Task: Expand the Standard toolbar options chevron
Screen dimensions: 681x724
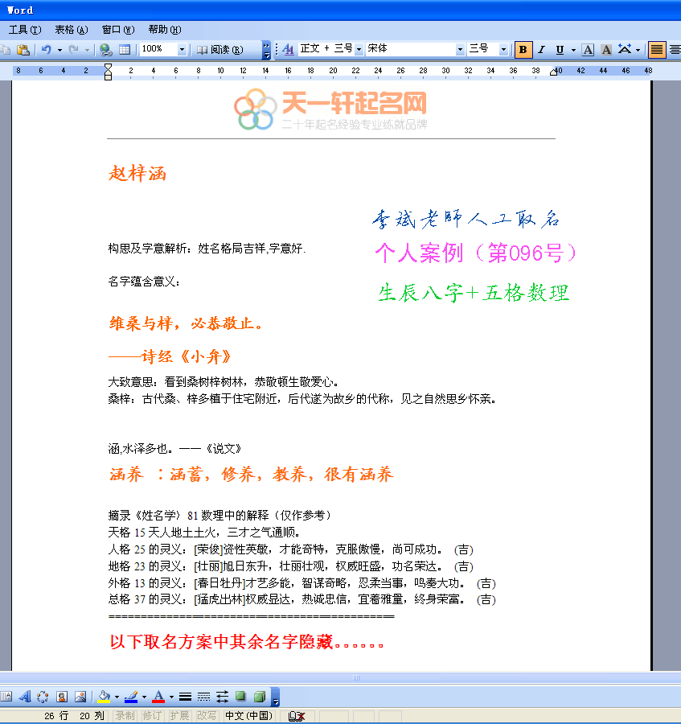Action: (x=266, y=50)
